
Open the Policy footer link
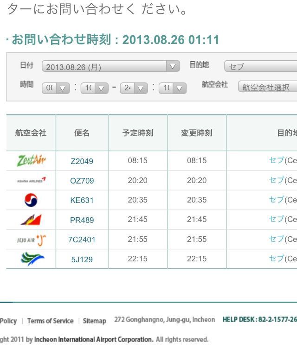pos(8,321)
